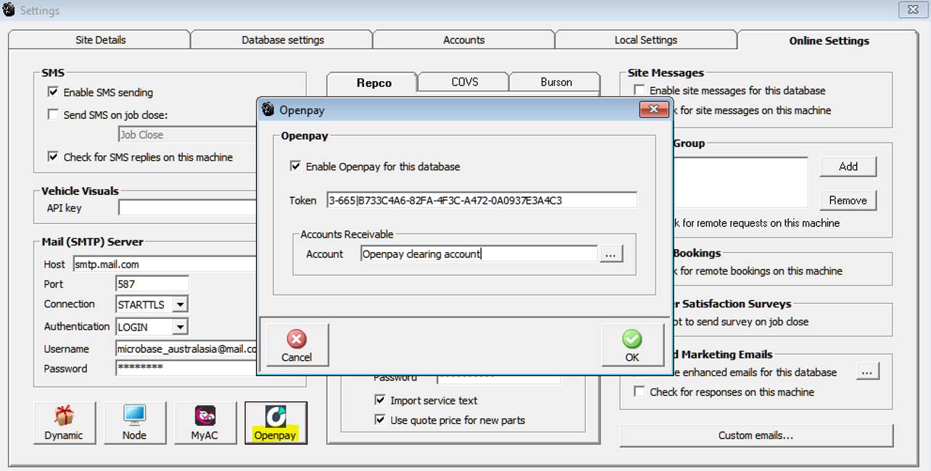Click the Vehicle Visuals API key field
The height and width of the screenshot is (471, 931).
pos(187,208)
